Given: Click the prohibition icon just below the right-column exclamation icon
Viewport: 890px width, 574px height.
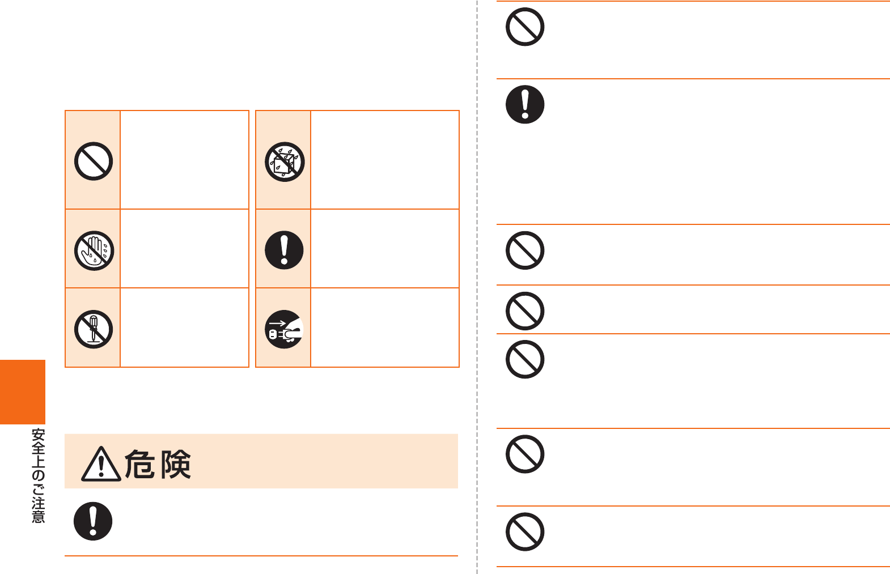Looking at the screenshot, I should tap(525, 250).
